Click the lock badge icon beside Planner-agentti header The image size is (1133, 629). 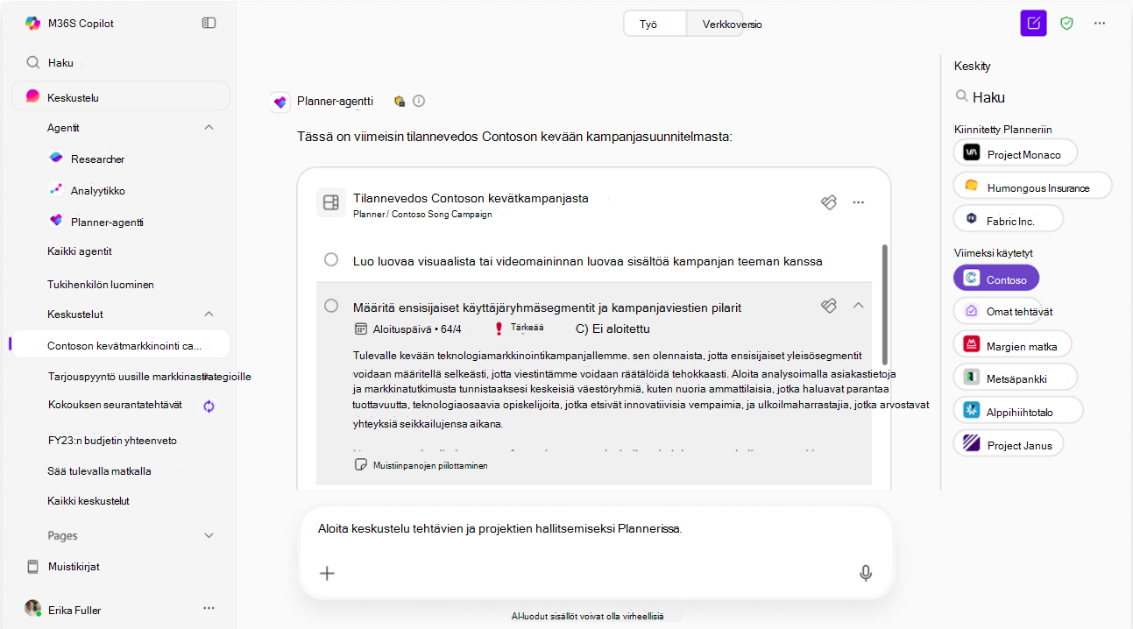[400, 101]
